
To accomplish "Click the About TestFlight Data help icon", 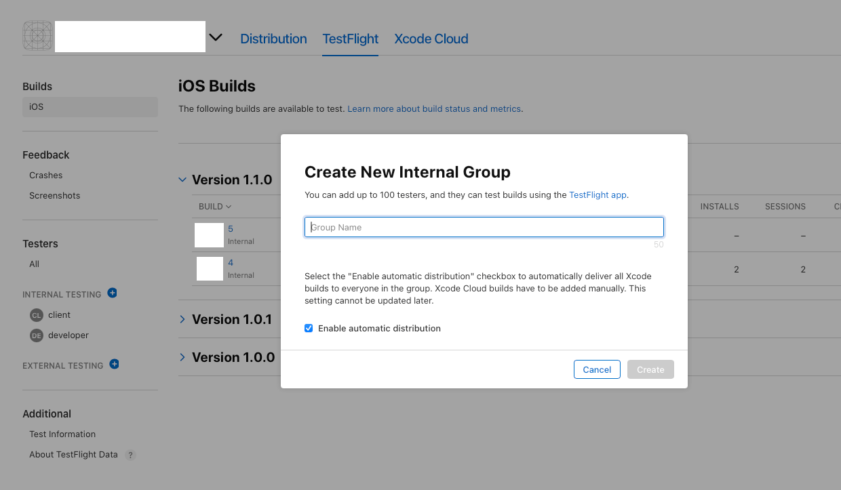I will point(130,455).
